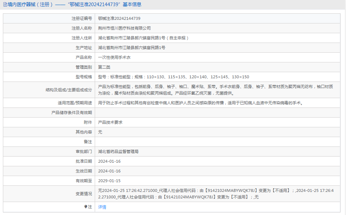Click the 注册证编号 label
346x215 pixels.
[82, 18]
